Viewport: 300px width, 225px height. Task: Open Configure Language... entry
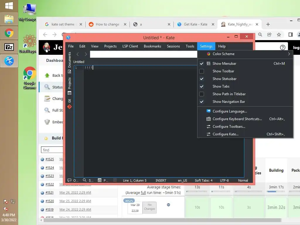[x=245, y=111]
